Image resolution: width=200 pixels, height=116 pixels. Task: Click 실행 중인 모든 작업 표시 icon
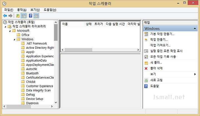pos(146,51)
